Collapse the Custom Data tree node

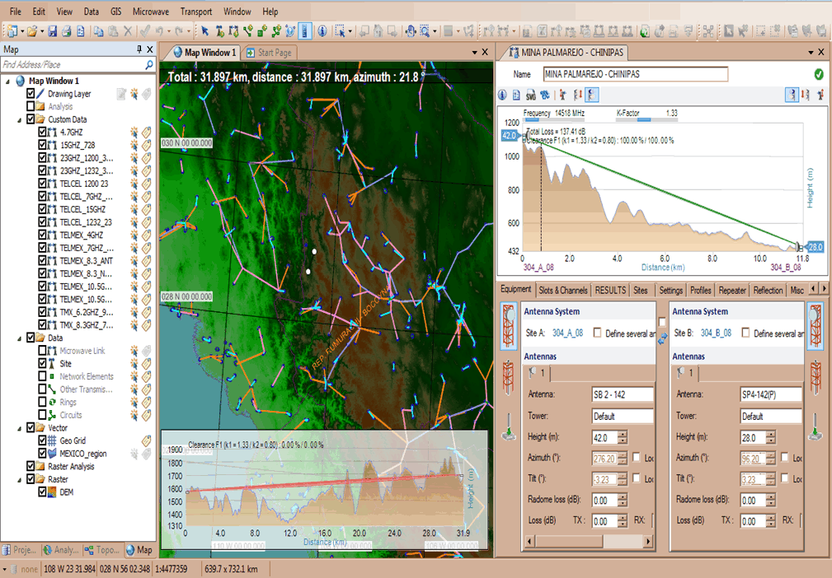[20, 119]
